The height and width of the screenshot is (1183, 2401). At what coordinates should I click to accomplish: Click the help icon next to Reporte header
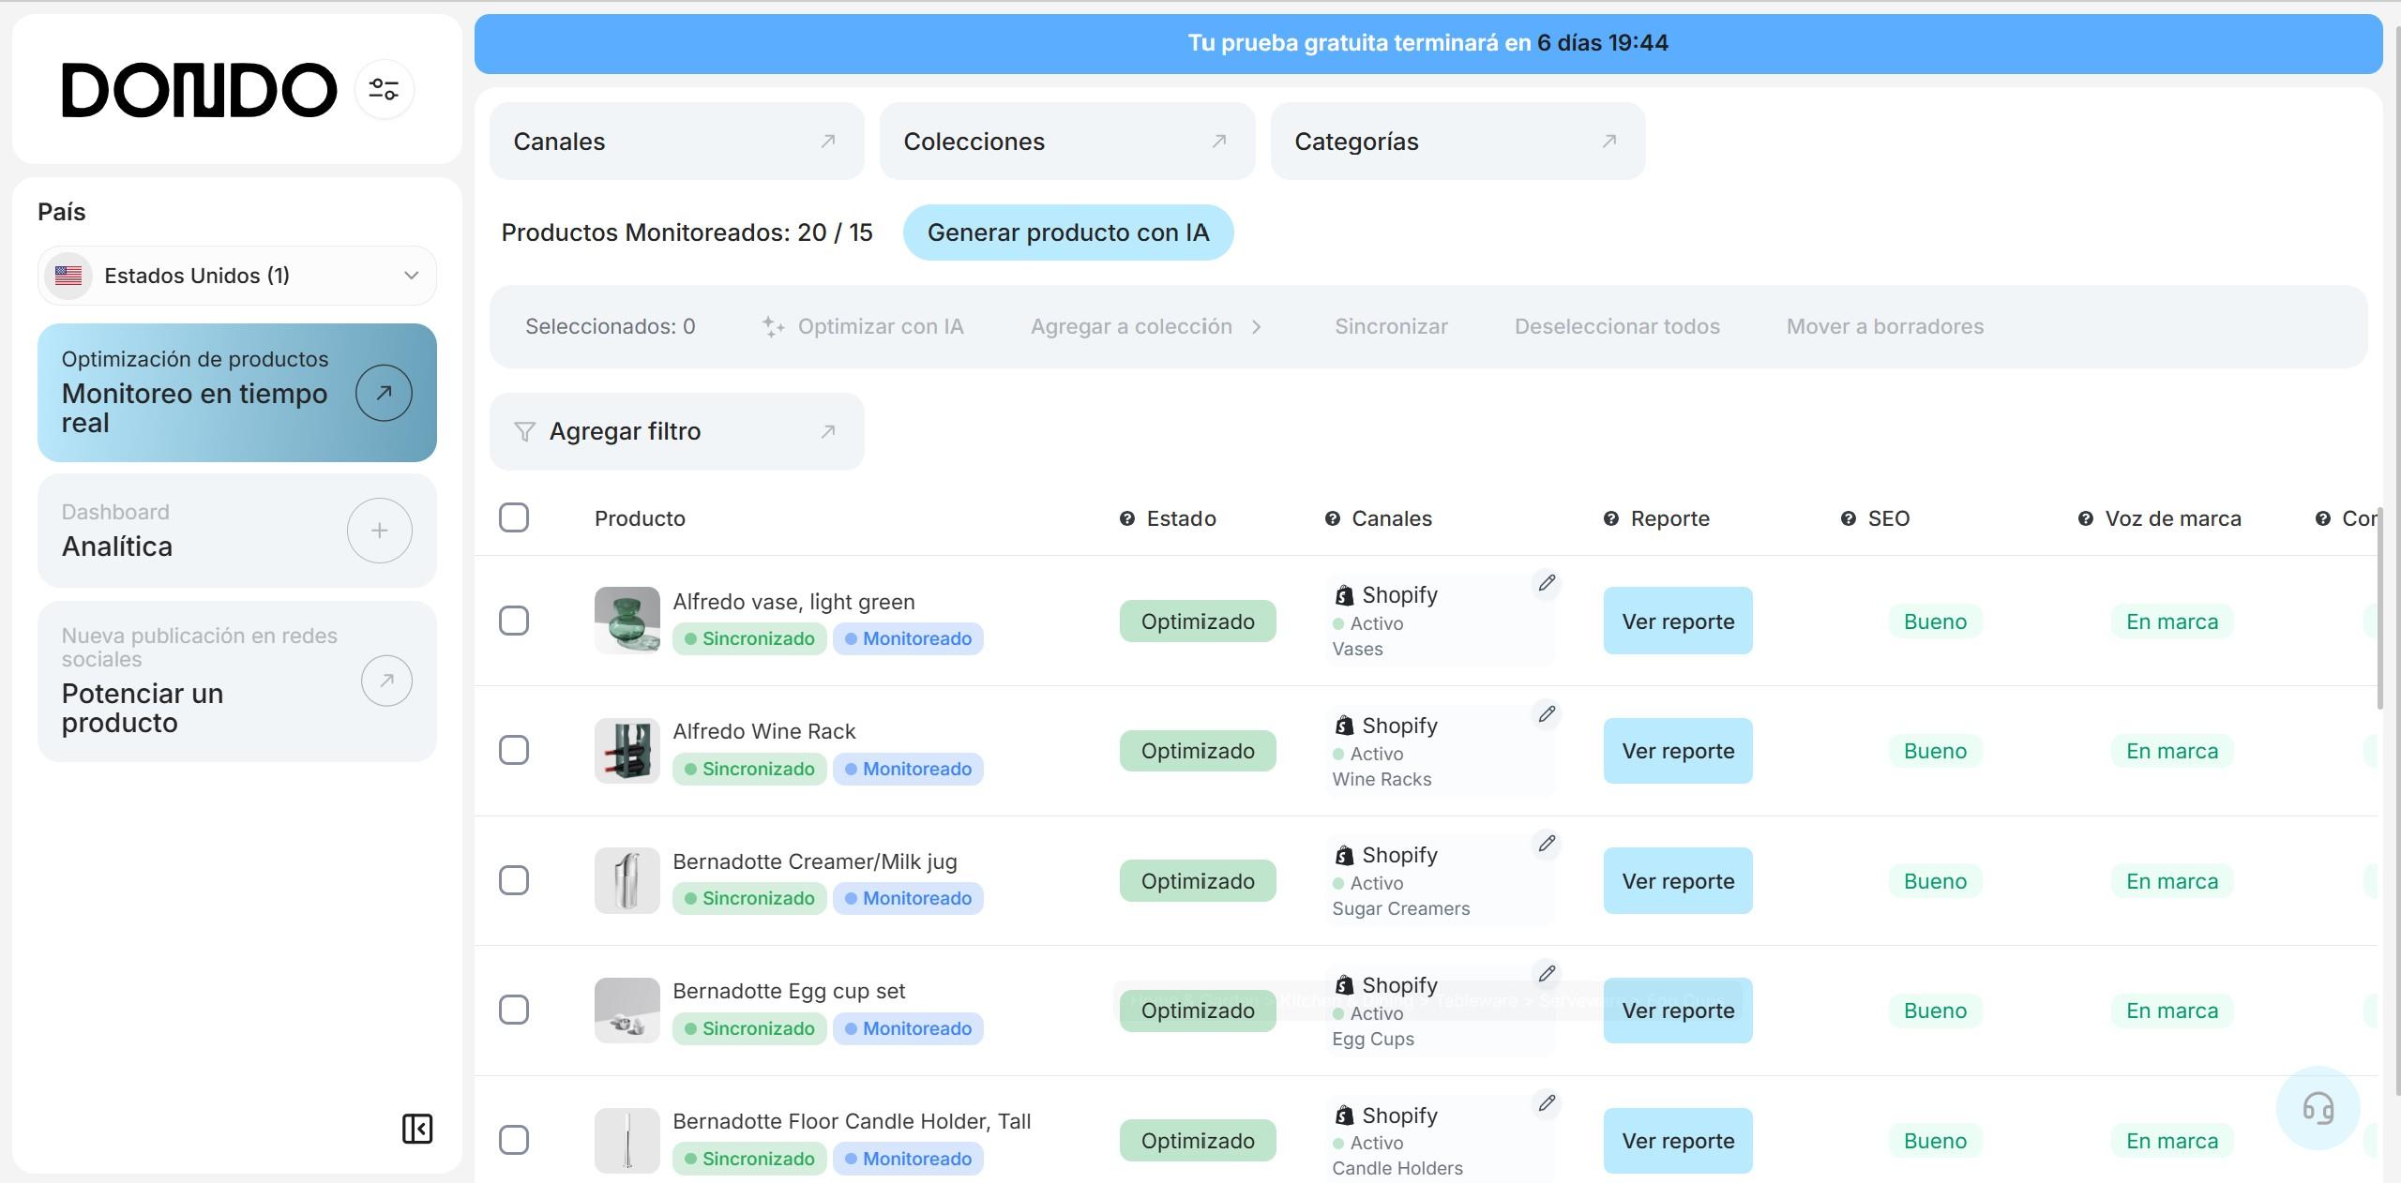pyautogui.click(x=1611, y=519)
